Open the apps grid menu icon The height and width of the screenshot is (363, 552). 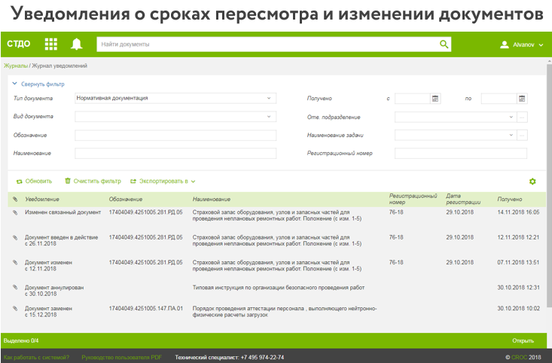pyautogui.click(x=51, y=44)
